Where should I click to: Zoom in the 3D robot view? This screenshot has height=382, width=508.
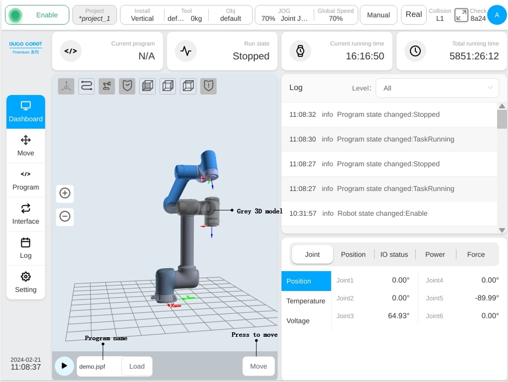65,193
